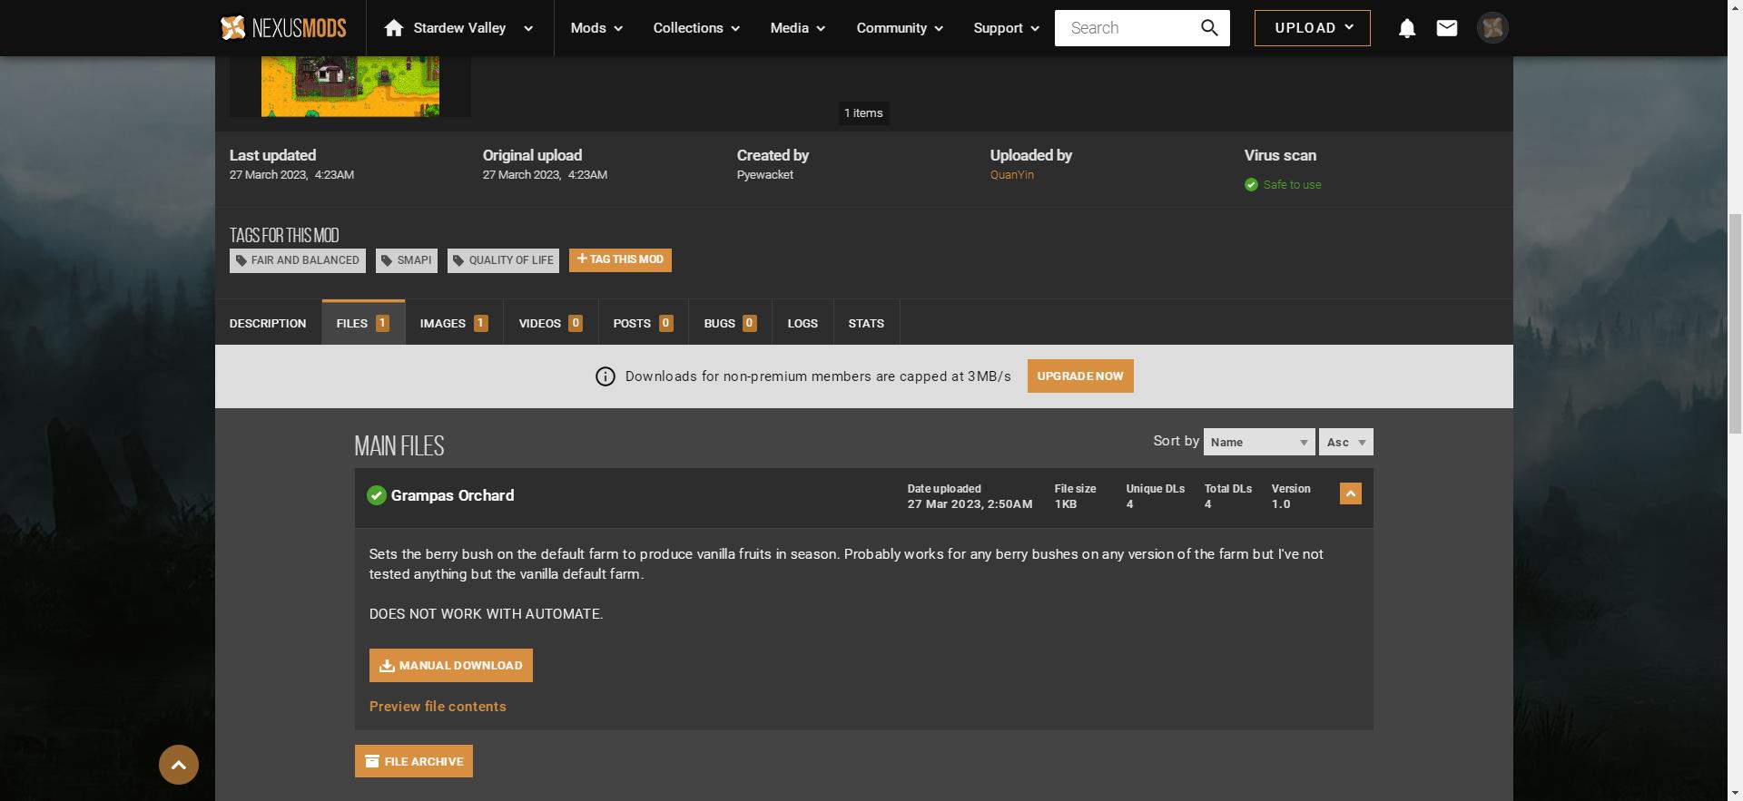This screenshot has height=801, width=1743.
Task: Select the FAIR AND BALANCED tag
Action: (x=298, y=260)
